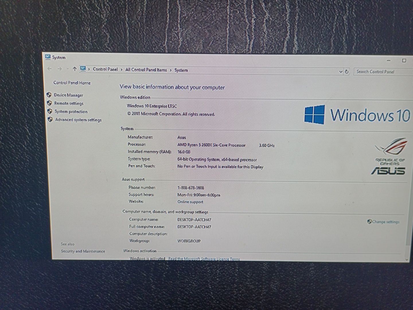Click shield icon beside Advanced system settings
The height and width of the screenshot is (310, 413).
click(50, 119)
